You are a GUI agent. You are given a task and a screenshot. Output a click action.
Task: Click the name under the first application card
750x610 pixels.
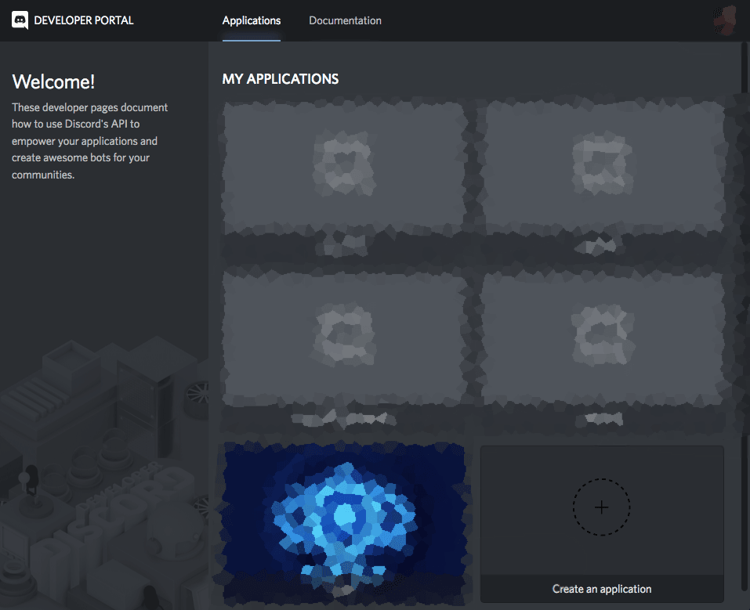pos(343,247)
